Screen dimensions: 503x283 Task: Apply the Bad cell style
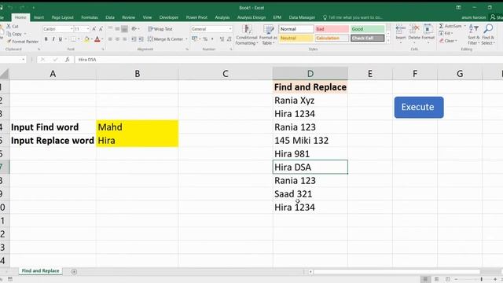tap(332, 29)
